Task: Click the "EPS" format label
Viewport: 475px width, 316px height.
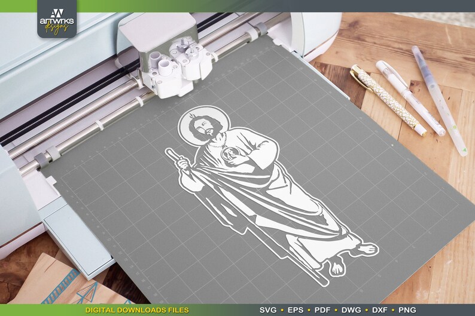Action: [296, 310]
